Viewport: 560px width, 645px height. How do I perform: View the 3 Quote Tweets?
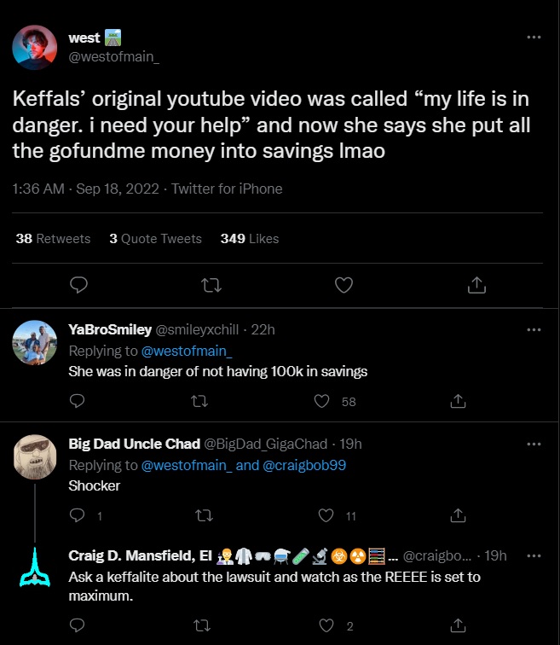[155, 239]
